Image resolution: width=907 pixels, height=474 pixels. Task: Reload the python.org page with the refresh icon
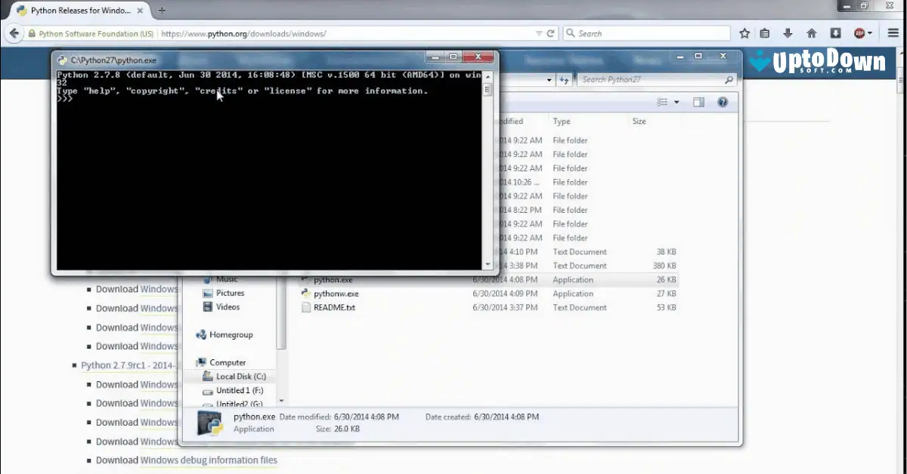pyautogui.click(x=550, y=33)
